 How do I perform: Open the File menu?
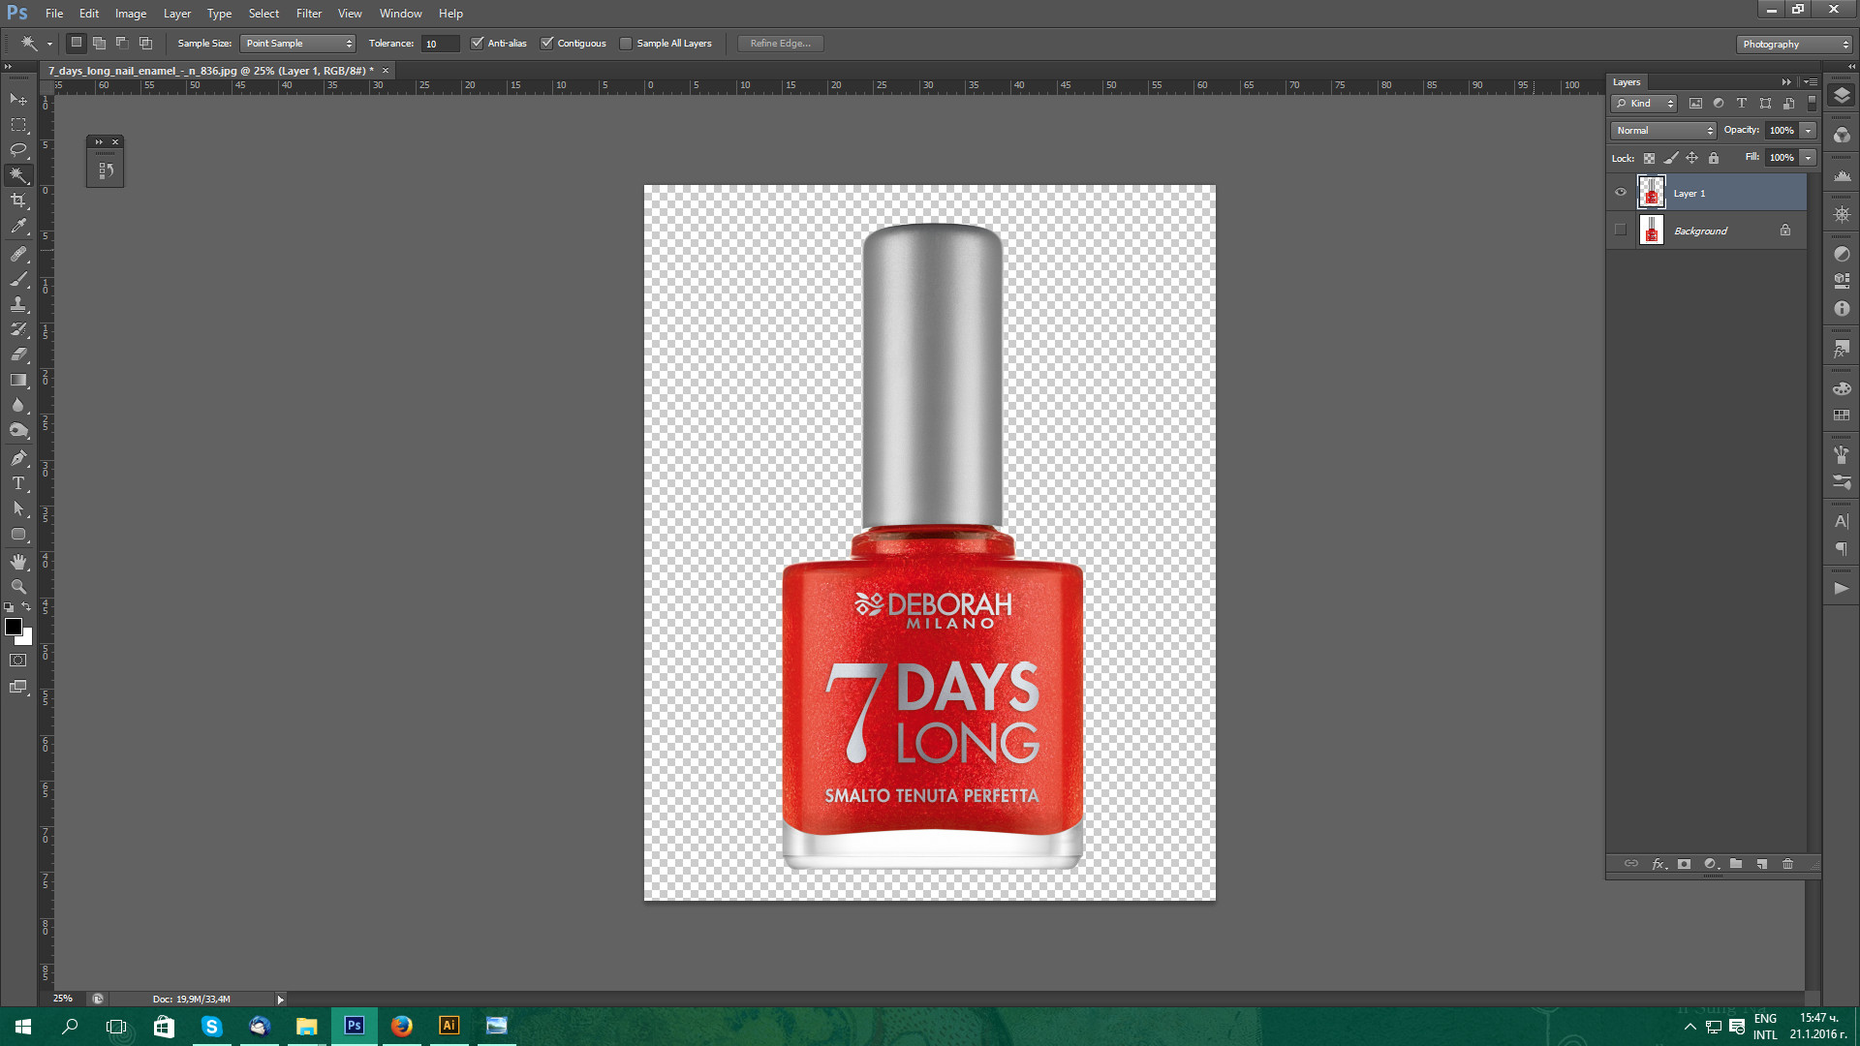pyautogui.click(x=54, y=14)
